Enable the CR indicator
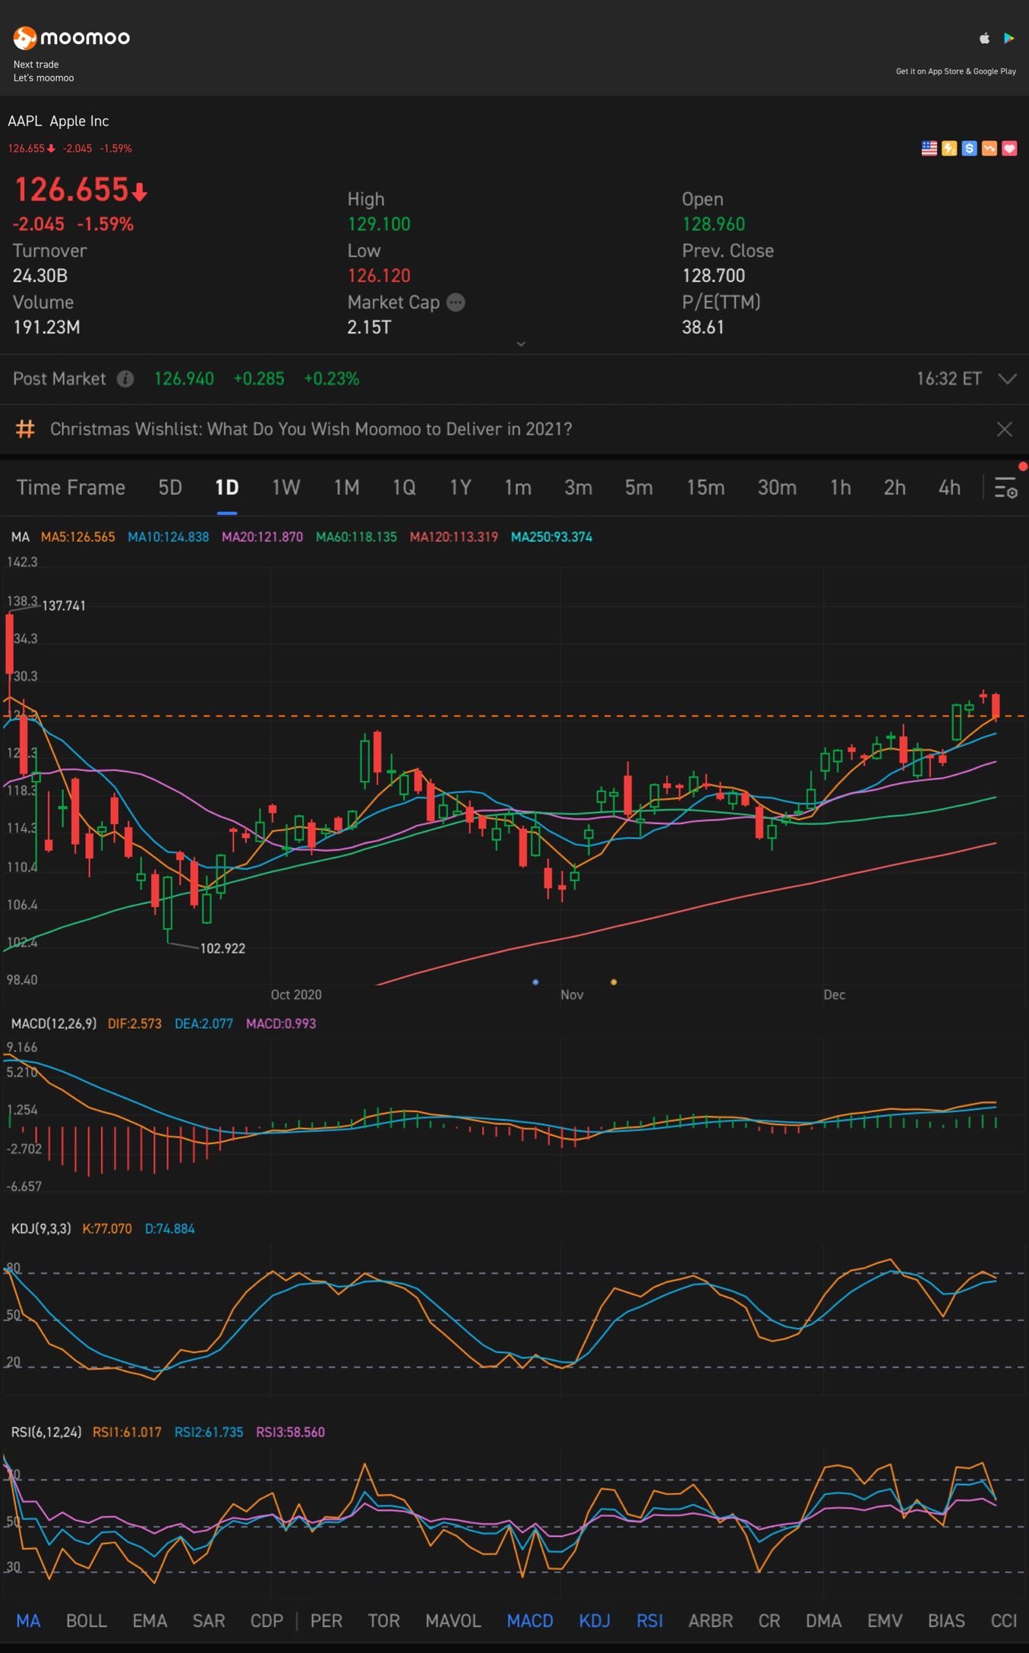The image size is (1029, 1653). pyautogui.click(x=769, y=1620)
